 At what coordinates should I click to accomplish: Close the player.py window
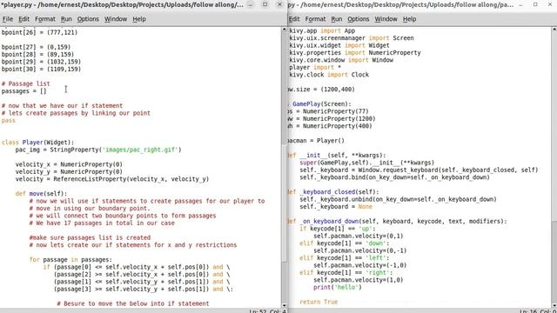pyautogui.click(x=279, y=4)
